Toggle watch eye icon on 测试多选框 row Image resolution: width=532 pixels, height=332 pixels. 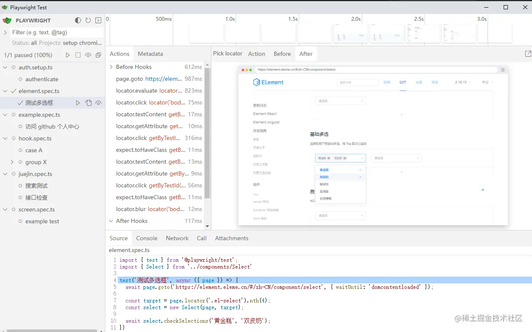coord(98,103)
